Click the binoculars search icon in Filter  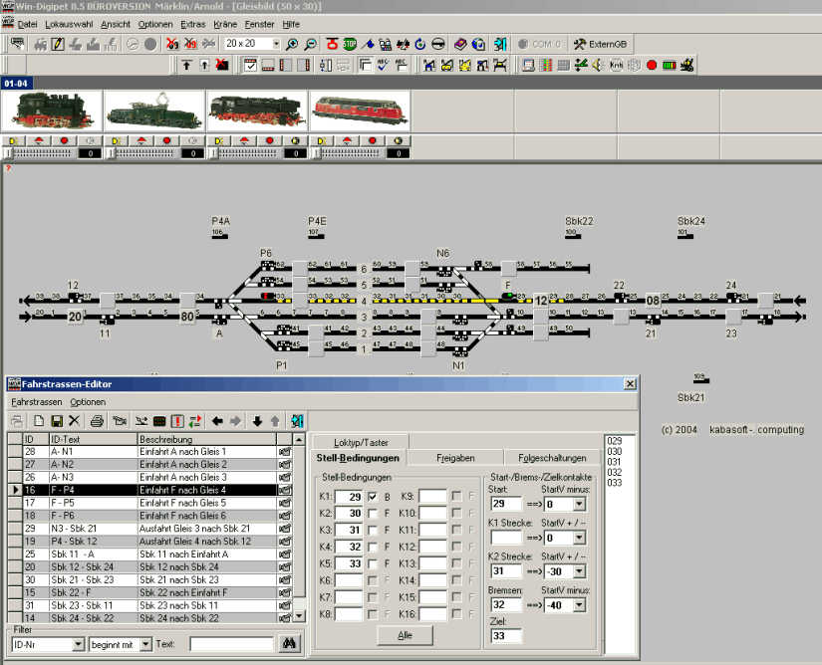tap(290, 644)
